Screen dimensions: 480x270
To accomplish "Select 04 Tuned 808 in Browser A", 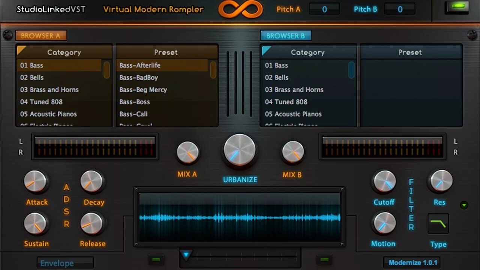I will click(x=59, y=102).
